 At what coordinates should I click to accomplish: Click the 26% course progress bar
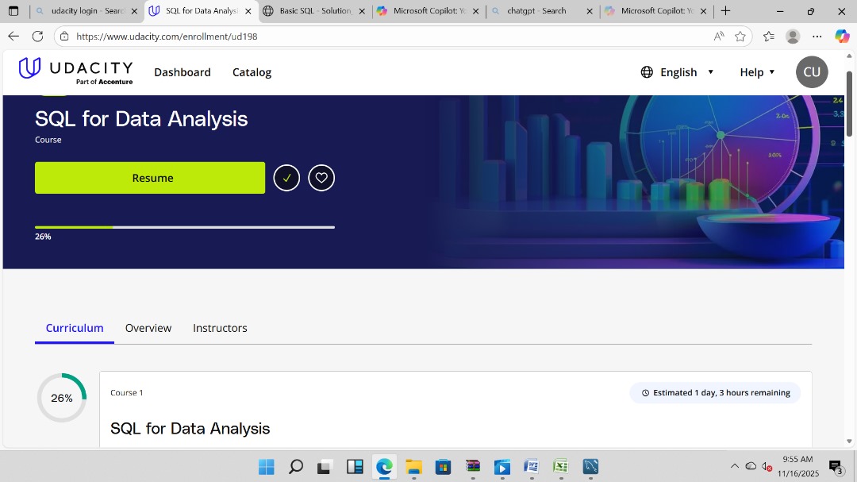click(184, 227)
